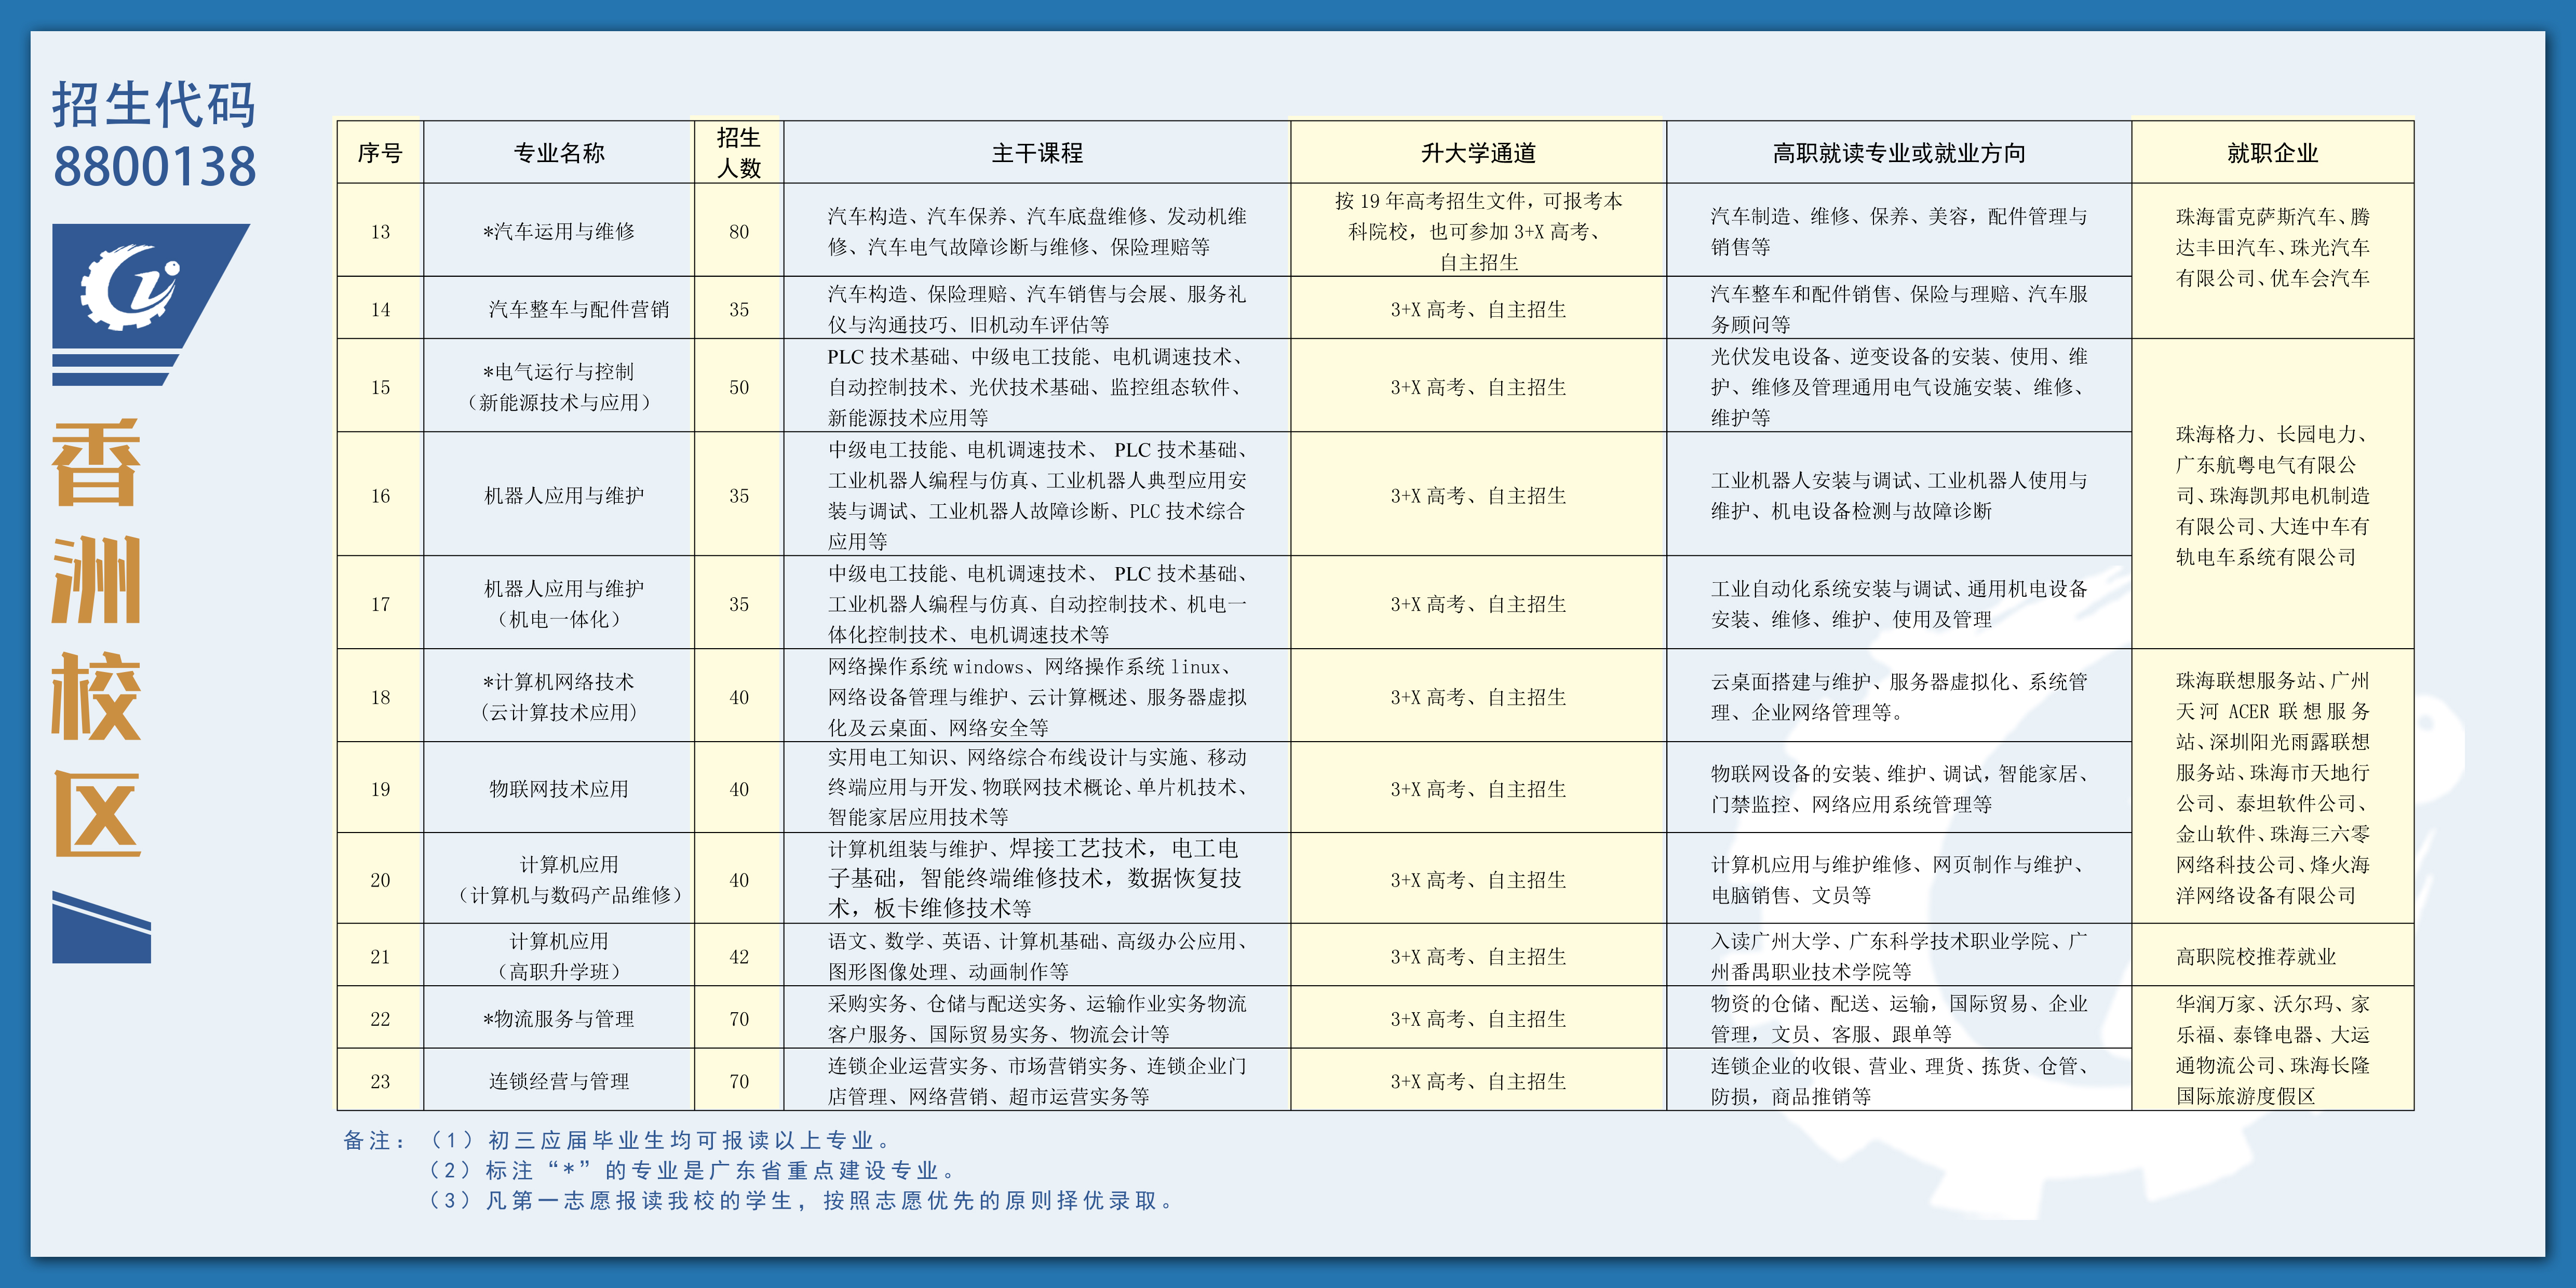Click the courses cell starting 实用电工知识
2576x1288 pixels.
(1037, 787)
